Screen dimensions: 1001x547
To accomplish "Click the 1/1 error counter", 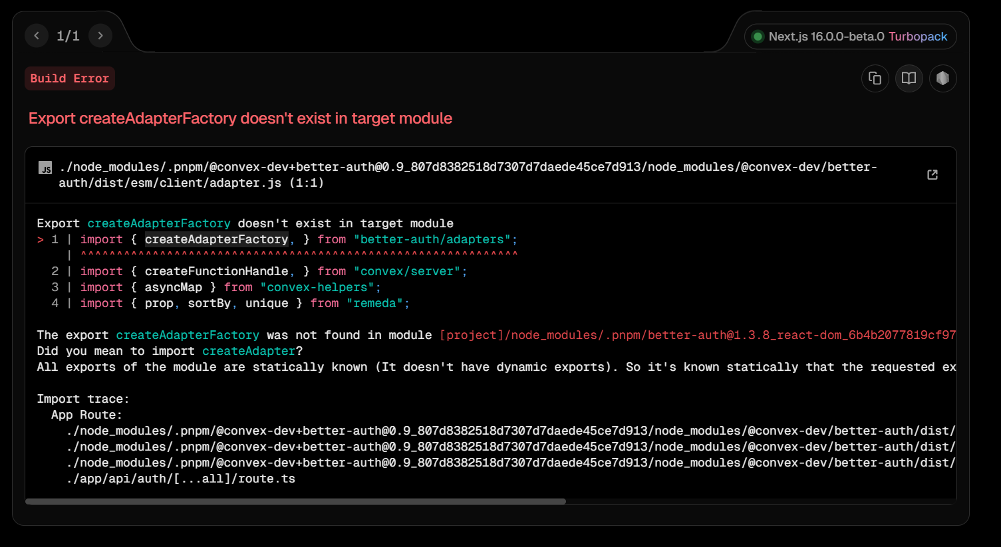I will (68, 36).
